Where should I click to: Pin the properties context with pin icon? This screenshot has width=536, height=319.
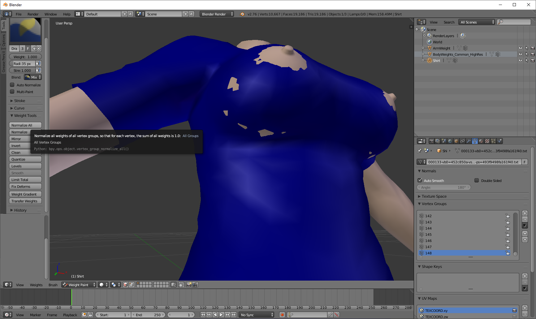419,151
